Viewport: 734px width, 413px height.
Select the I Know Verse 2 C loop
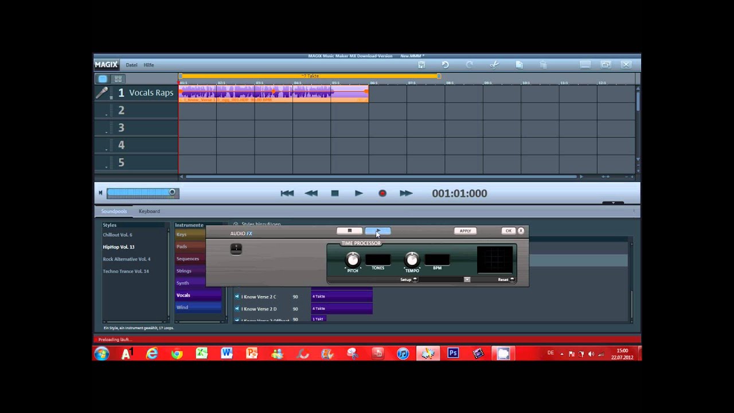pos(259,297)
